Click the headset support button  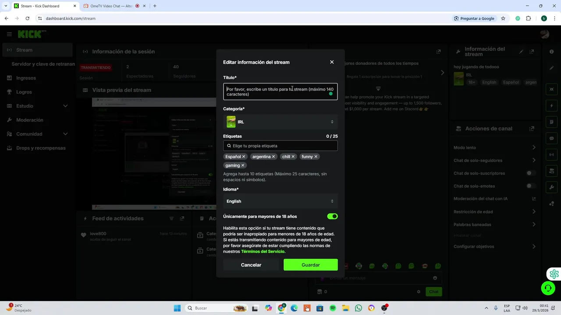click(548, 288)
